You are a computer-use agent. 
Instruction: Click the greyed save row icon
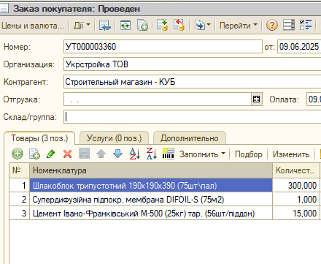[85, 154]
